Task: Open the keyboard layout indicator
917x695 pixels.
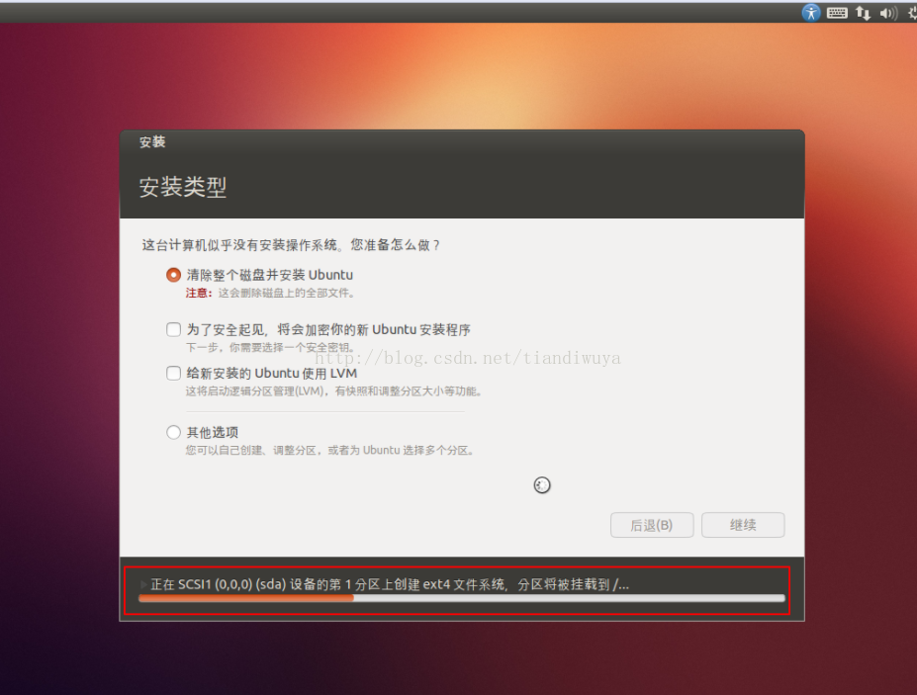Action: 837,13
